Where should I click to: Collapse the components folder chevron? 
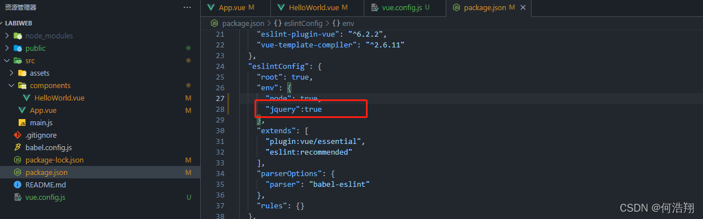click(11, 85)
